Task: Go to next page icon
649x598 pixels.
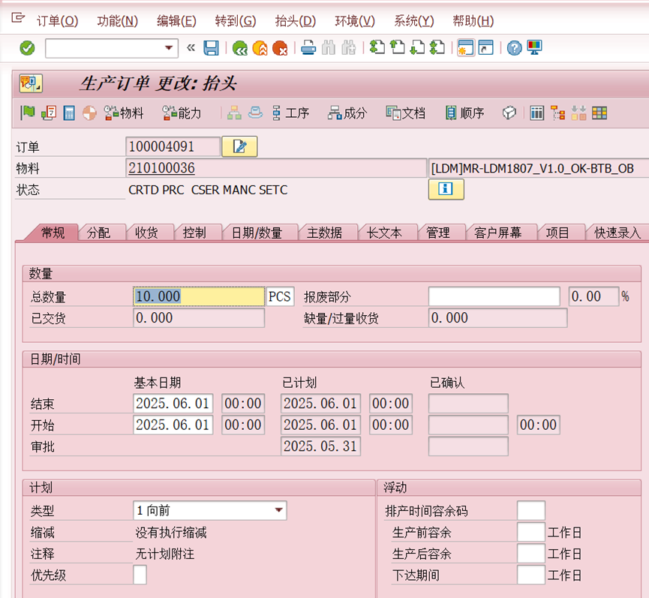Action: [x=417, y=48]
